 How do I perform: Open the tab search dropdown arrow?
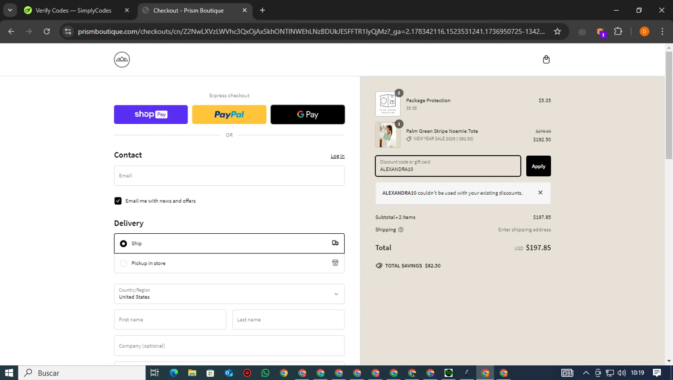click(x=10, y=10)
